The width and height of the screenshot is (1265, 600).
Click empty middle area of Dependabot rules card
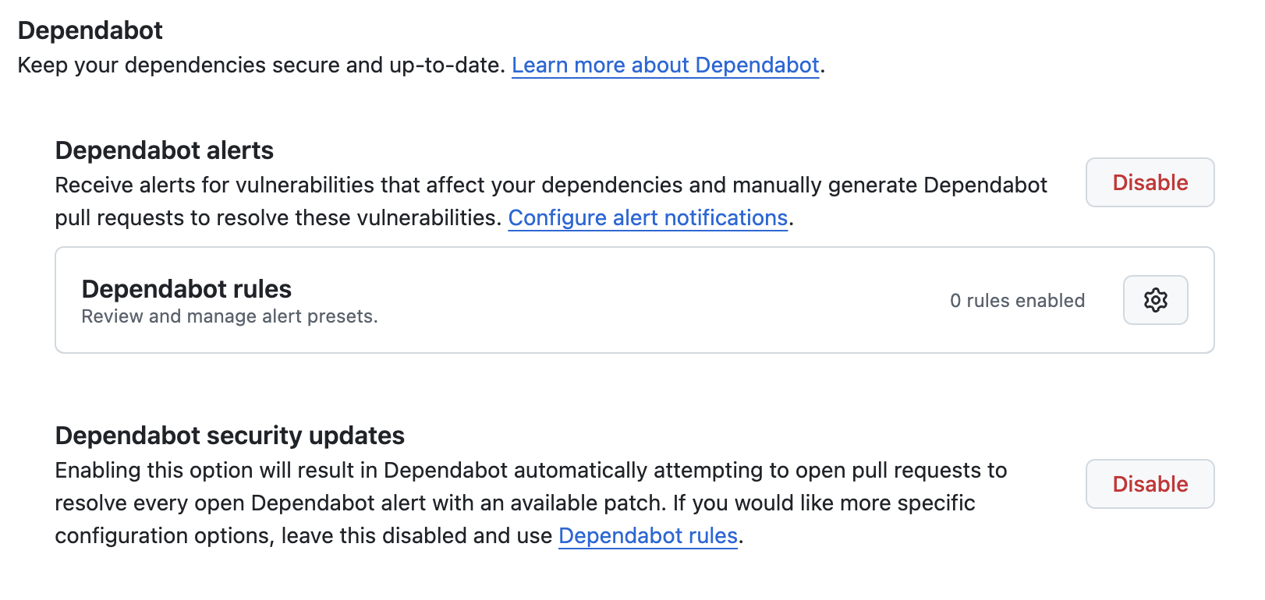(x=624, y=301)
